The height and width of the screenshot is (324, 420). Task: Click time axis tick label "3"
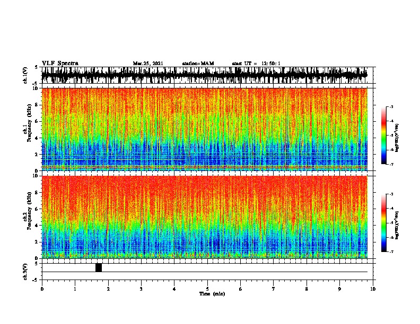click(141, 289)
